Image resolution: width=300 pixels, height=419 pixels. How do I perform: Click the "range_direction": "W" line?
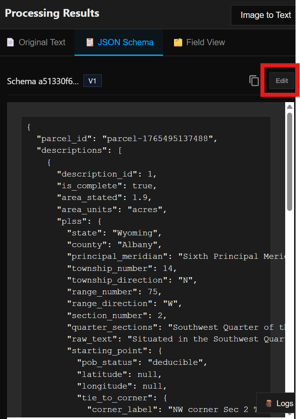[x=124, y=303]
